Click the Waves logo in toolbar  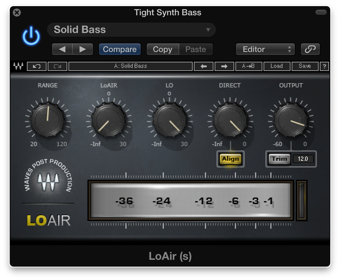pyautogui.click(x=18, y=66)
